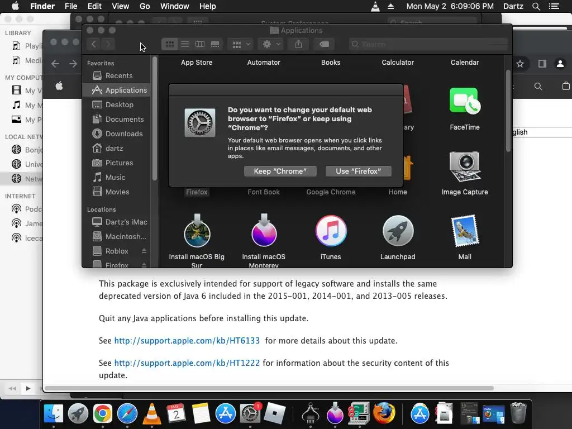Open Movies in Finder sidebar

[x=117, y=192]
